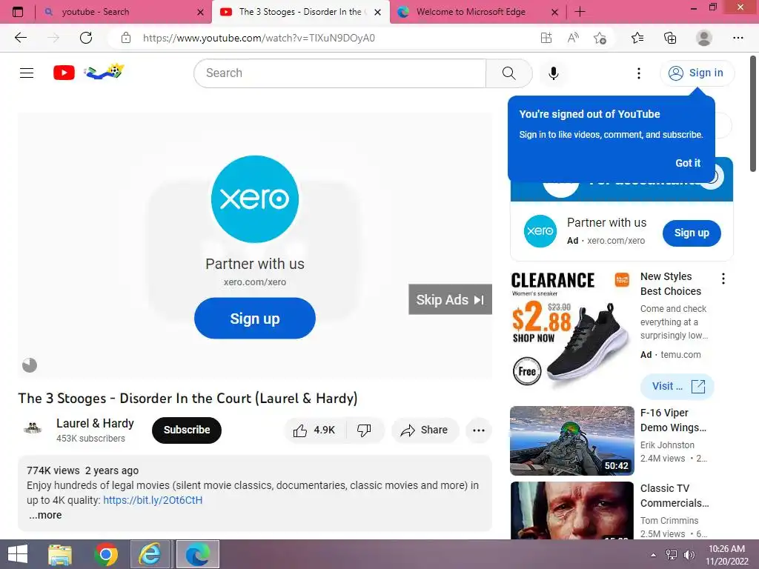Open F-16 Viper Demo video thumbnail

tap(571, 441)
